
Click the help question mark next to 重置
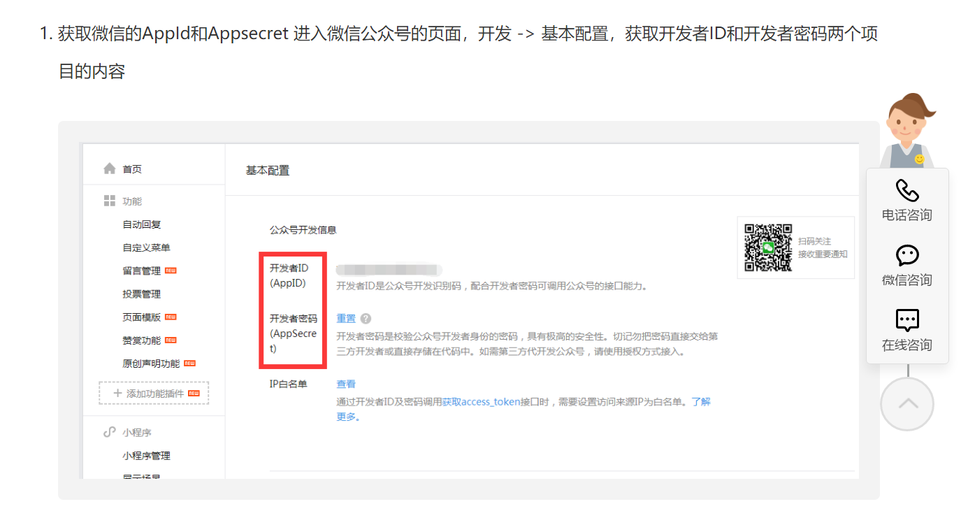pos(366,319)
